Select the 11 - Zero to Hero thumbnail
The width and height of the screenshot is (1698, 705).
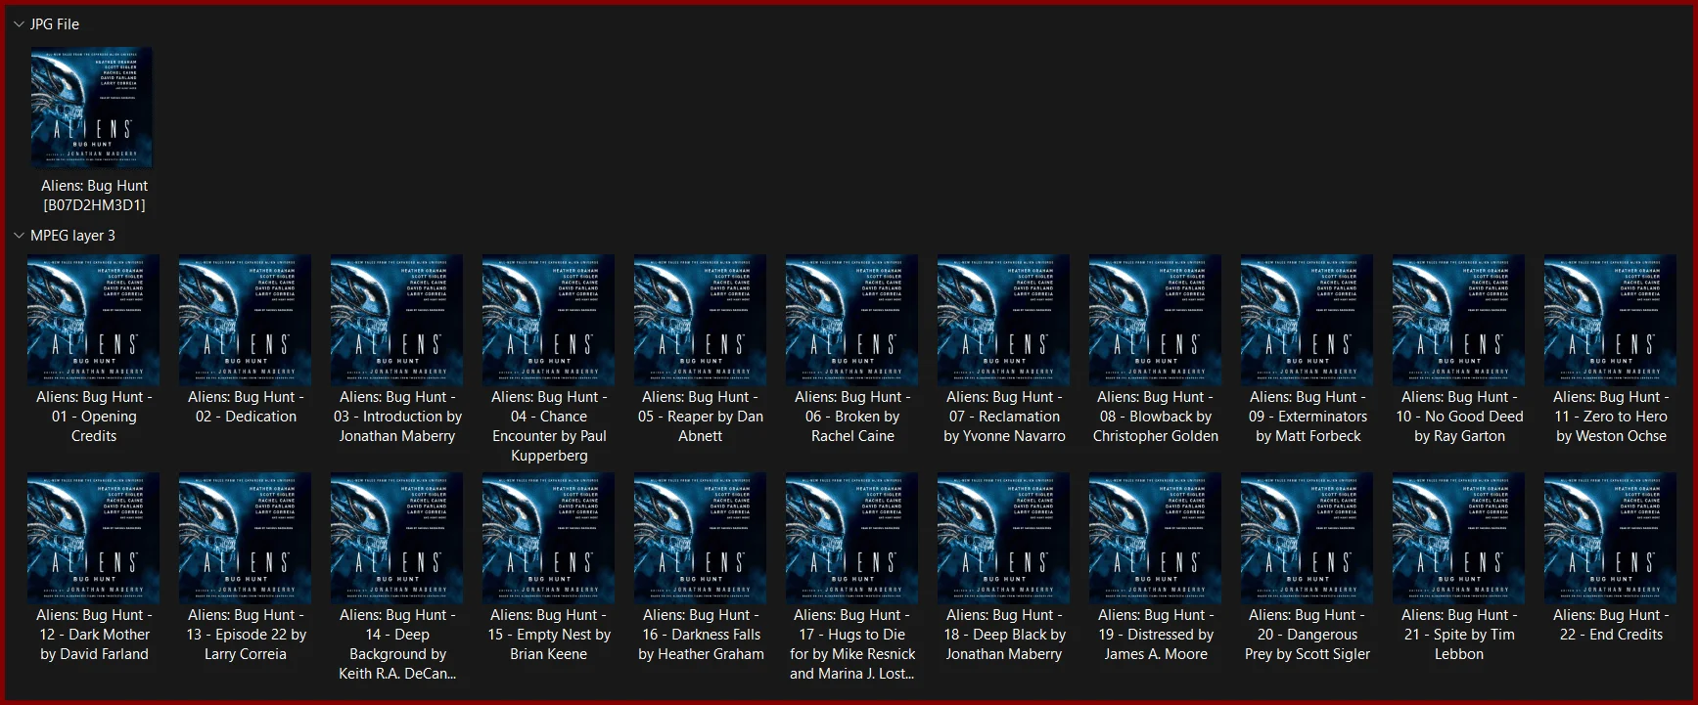point(1611,321)
